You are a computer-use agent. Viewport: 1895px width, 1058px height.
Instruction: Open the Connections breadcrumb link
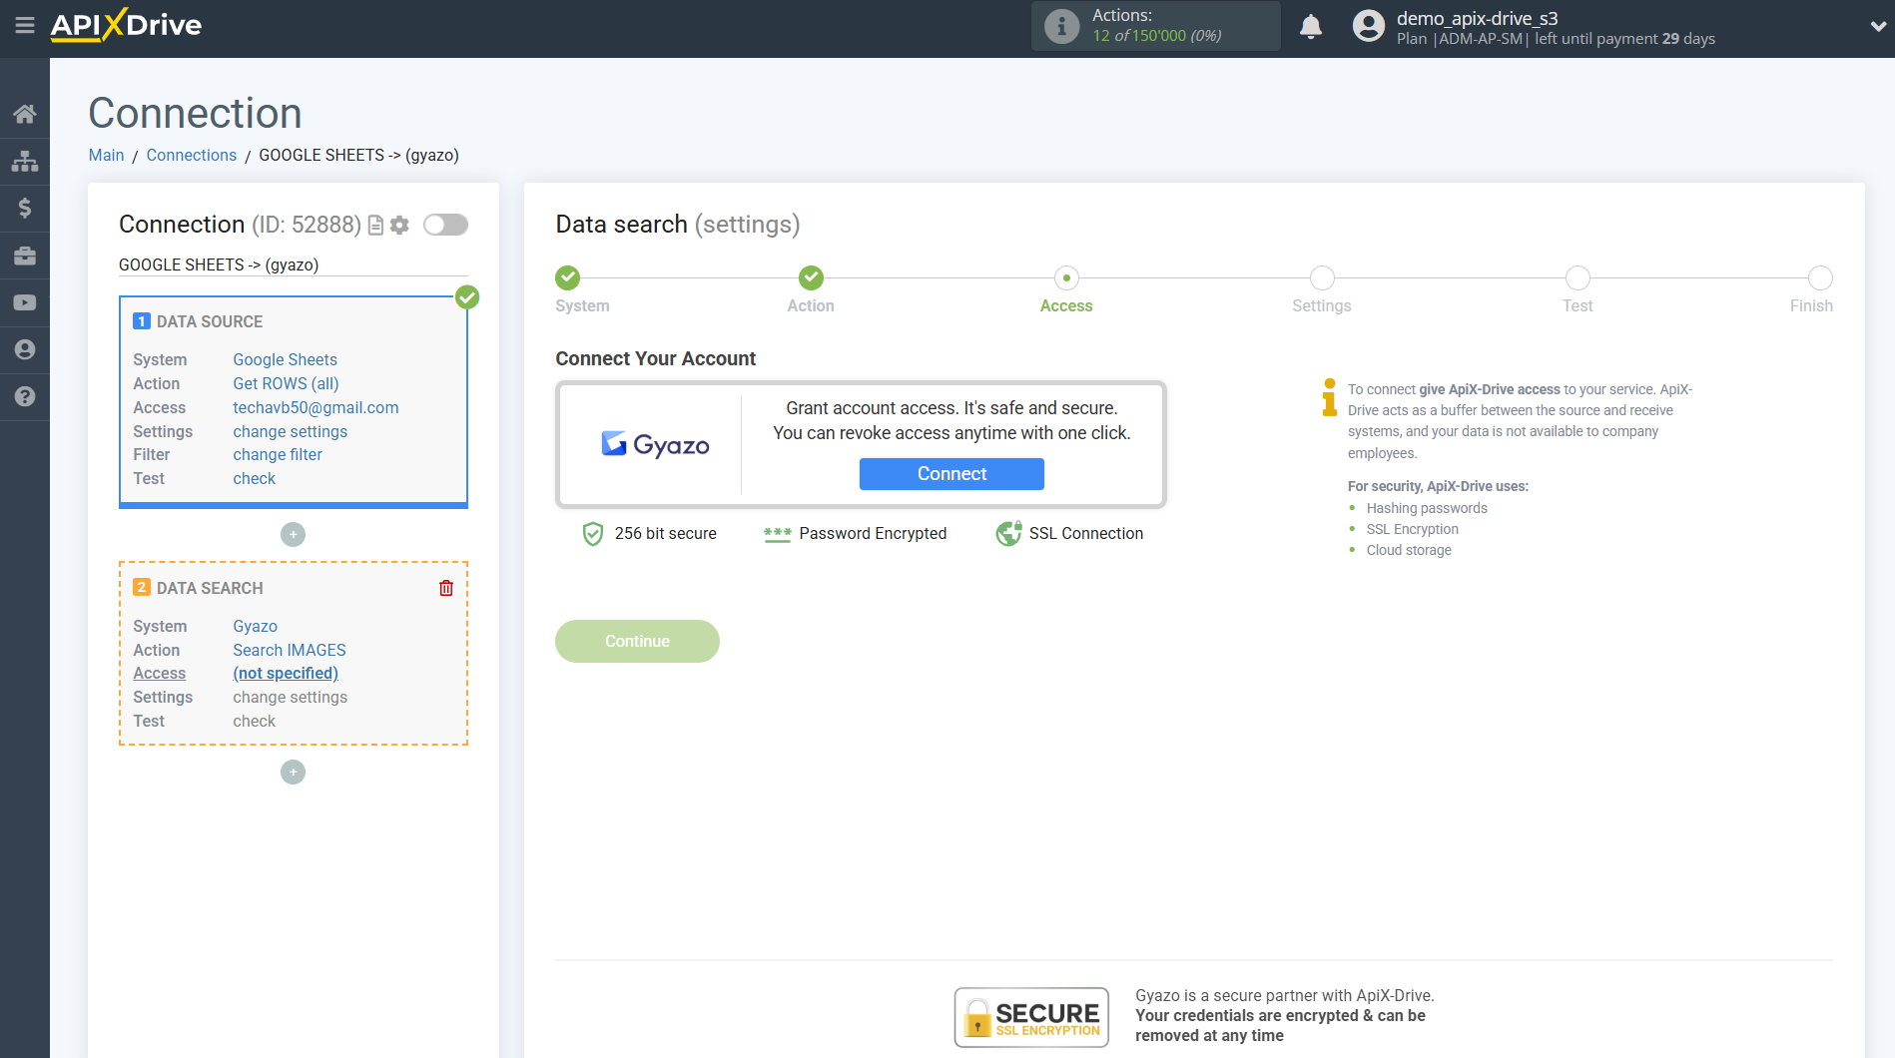pyautogui.click(x=191, y=155)
